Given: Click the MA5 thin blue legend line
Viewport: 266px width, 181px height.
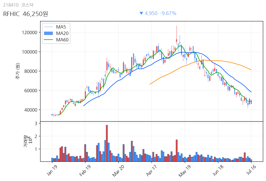Looking at the screenshot, I should 48,27.
